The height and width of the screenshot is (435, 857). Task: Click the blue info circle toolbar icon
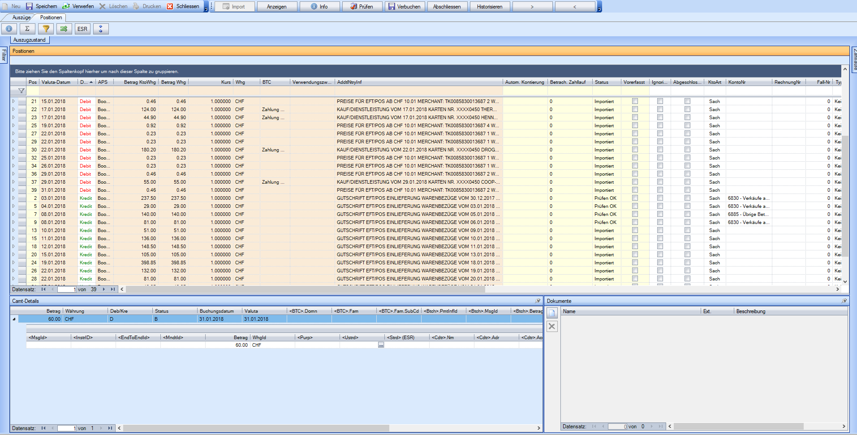pos(9,29)
